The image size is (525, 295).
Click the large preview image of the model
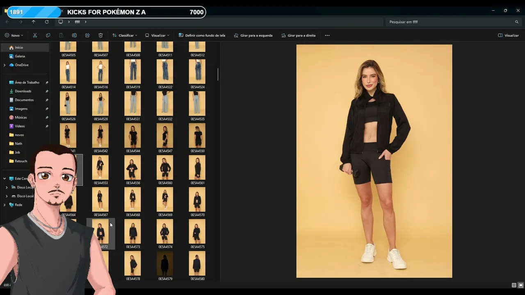tap(374, 161)
